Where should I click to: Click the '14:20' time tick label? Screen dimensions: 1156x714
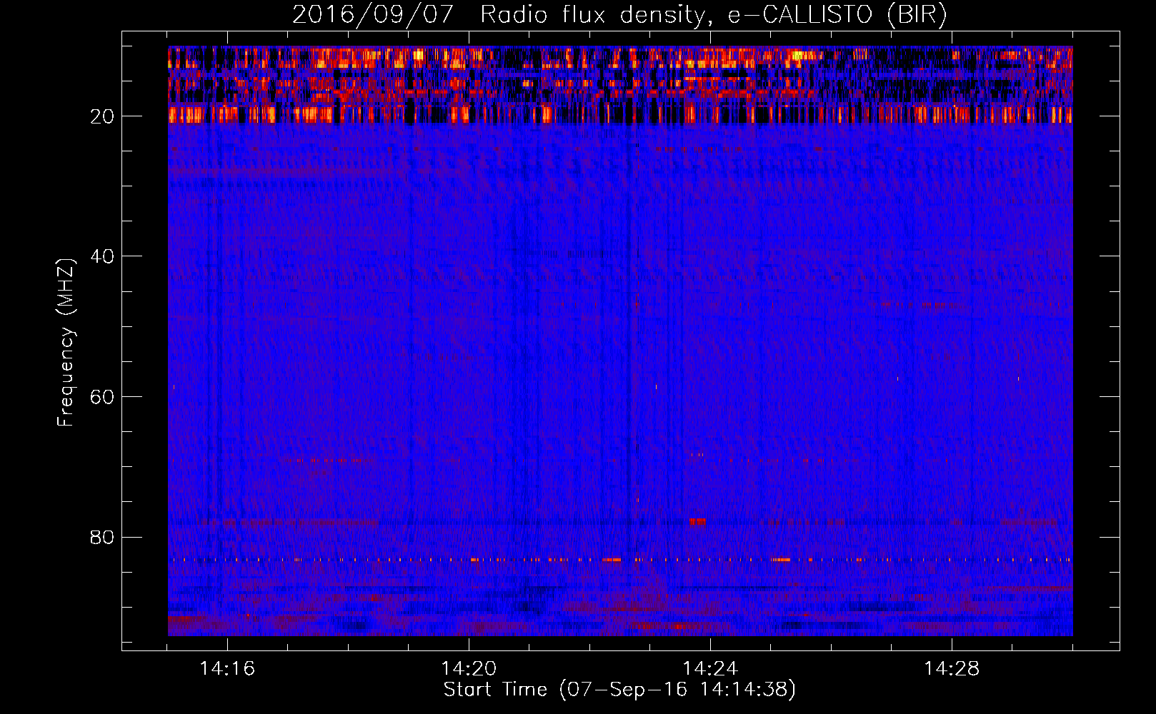[469, 668]
